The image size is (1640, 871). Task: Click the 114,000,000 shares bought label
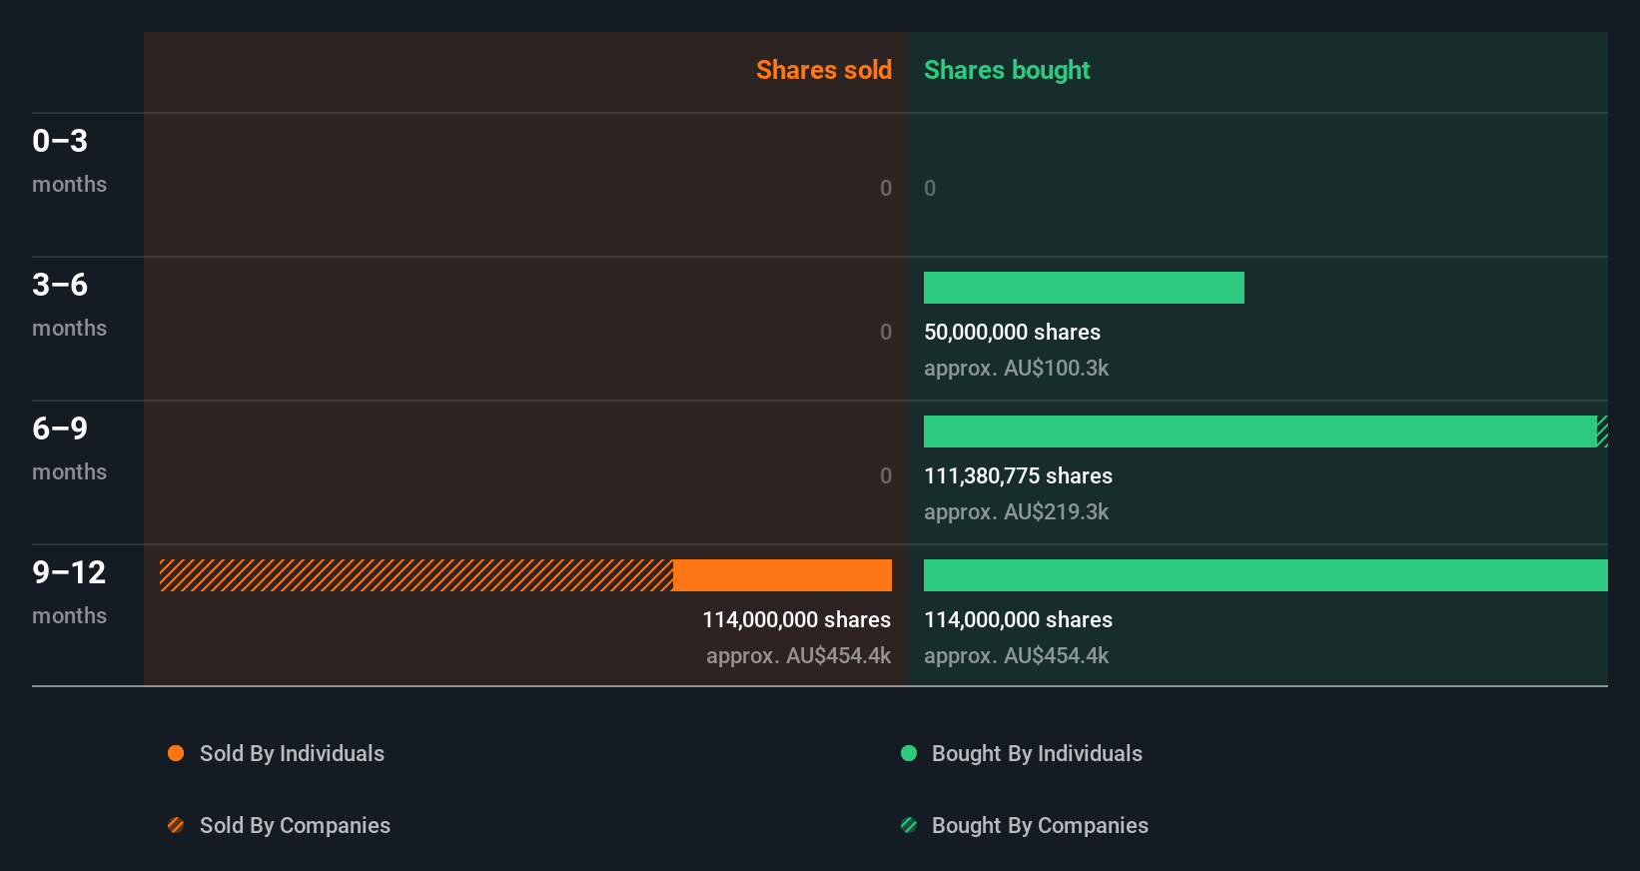[x=1018, y=619]
